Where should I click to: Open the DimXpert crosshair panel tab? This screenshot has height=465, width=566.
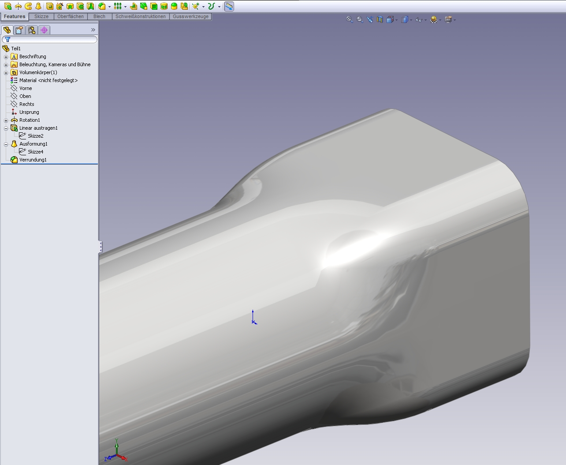(x=44, y=30)
